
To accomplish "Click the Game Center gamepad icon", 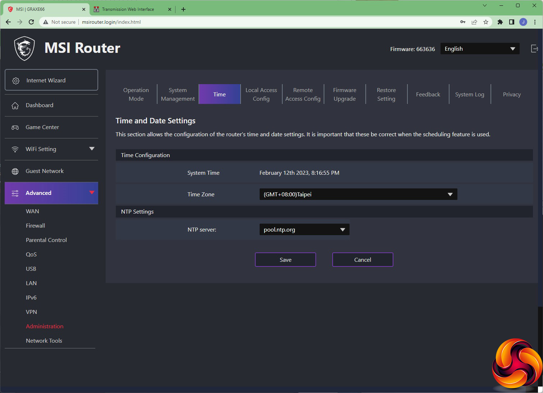I will (x=15, y=127).
